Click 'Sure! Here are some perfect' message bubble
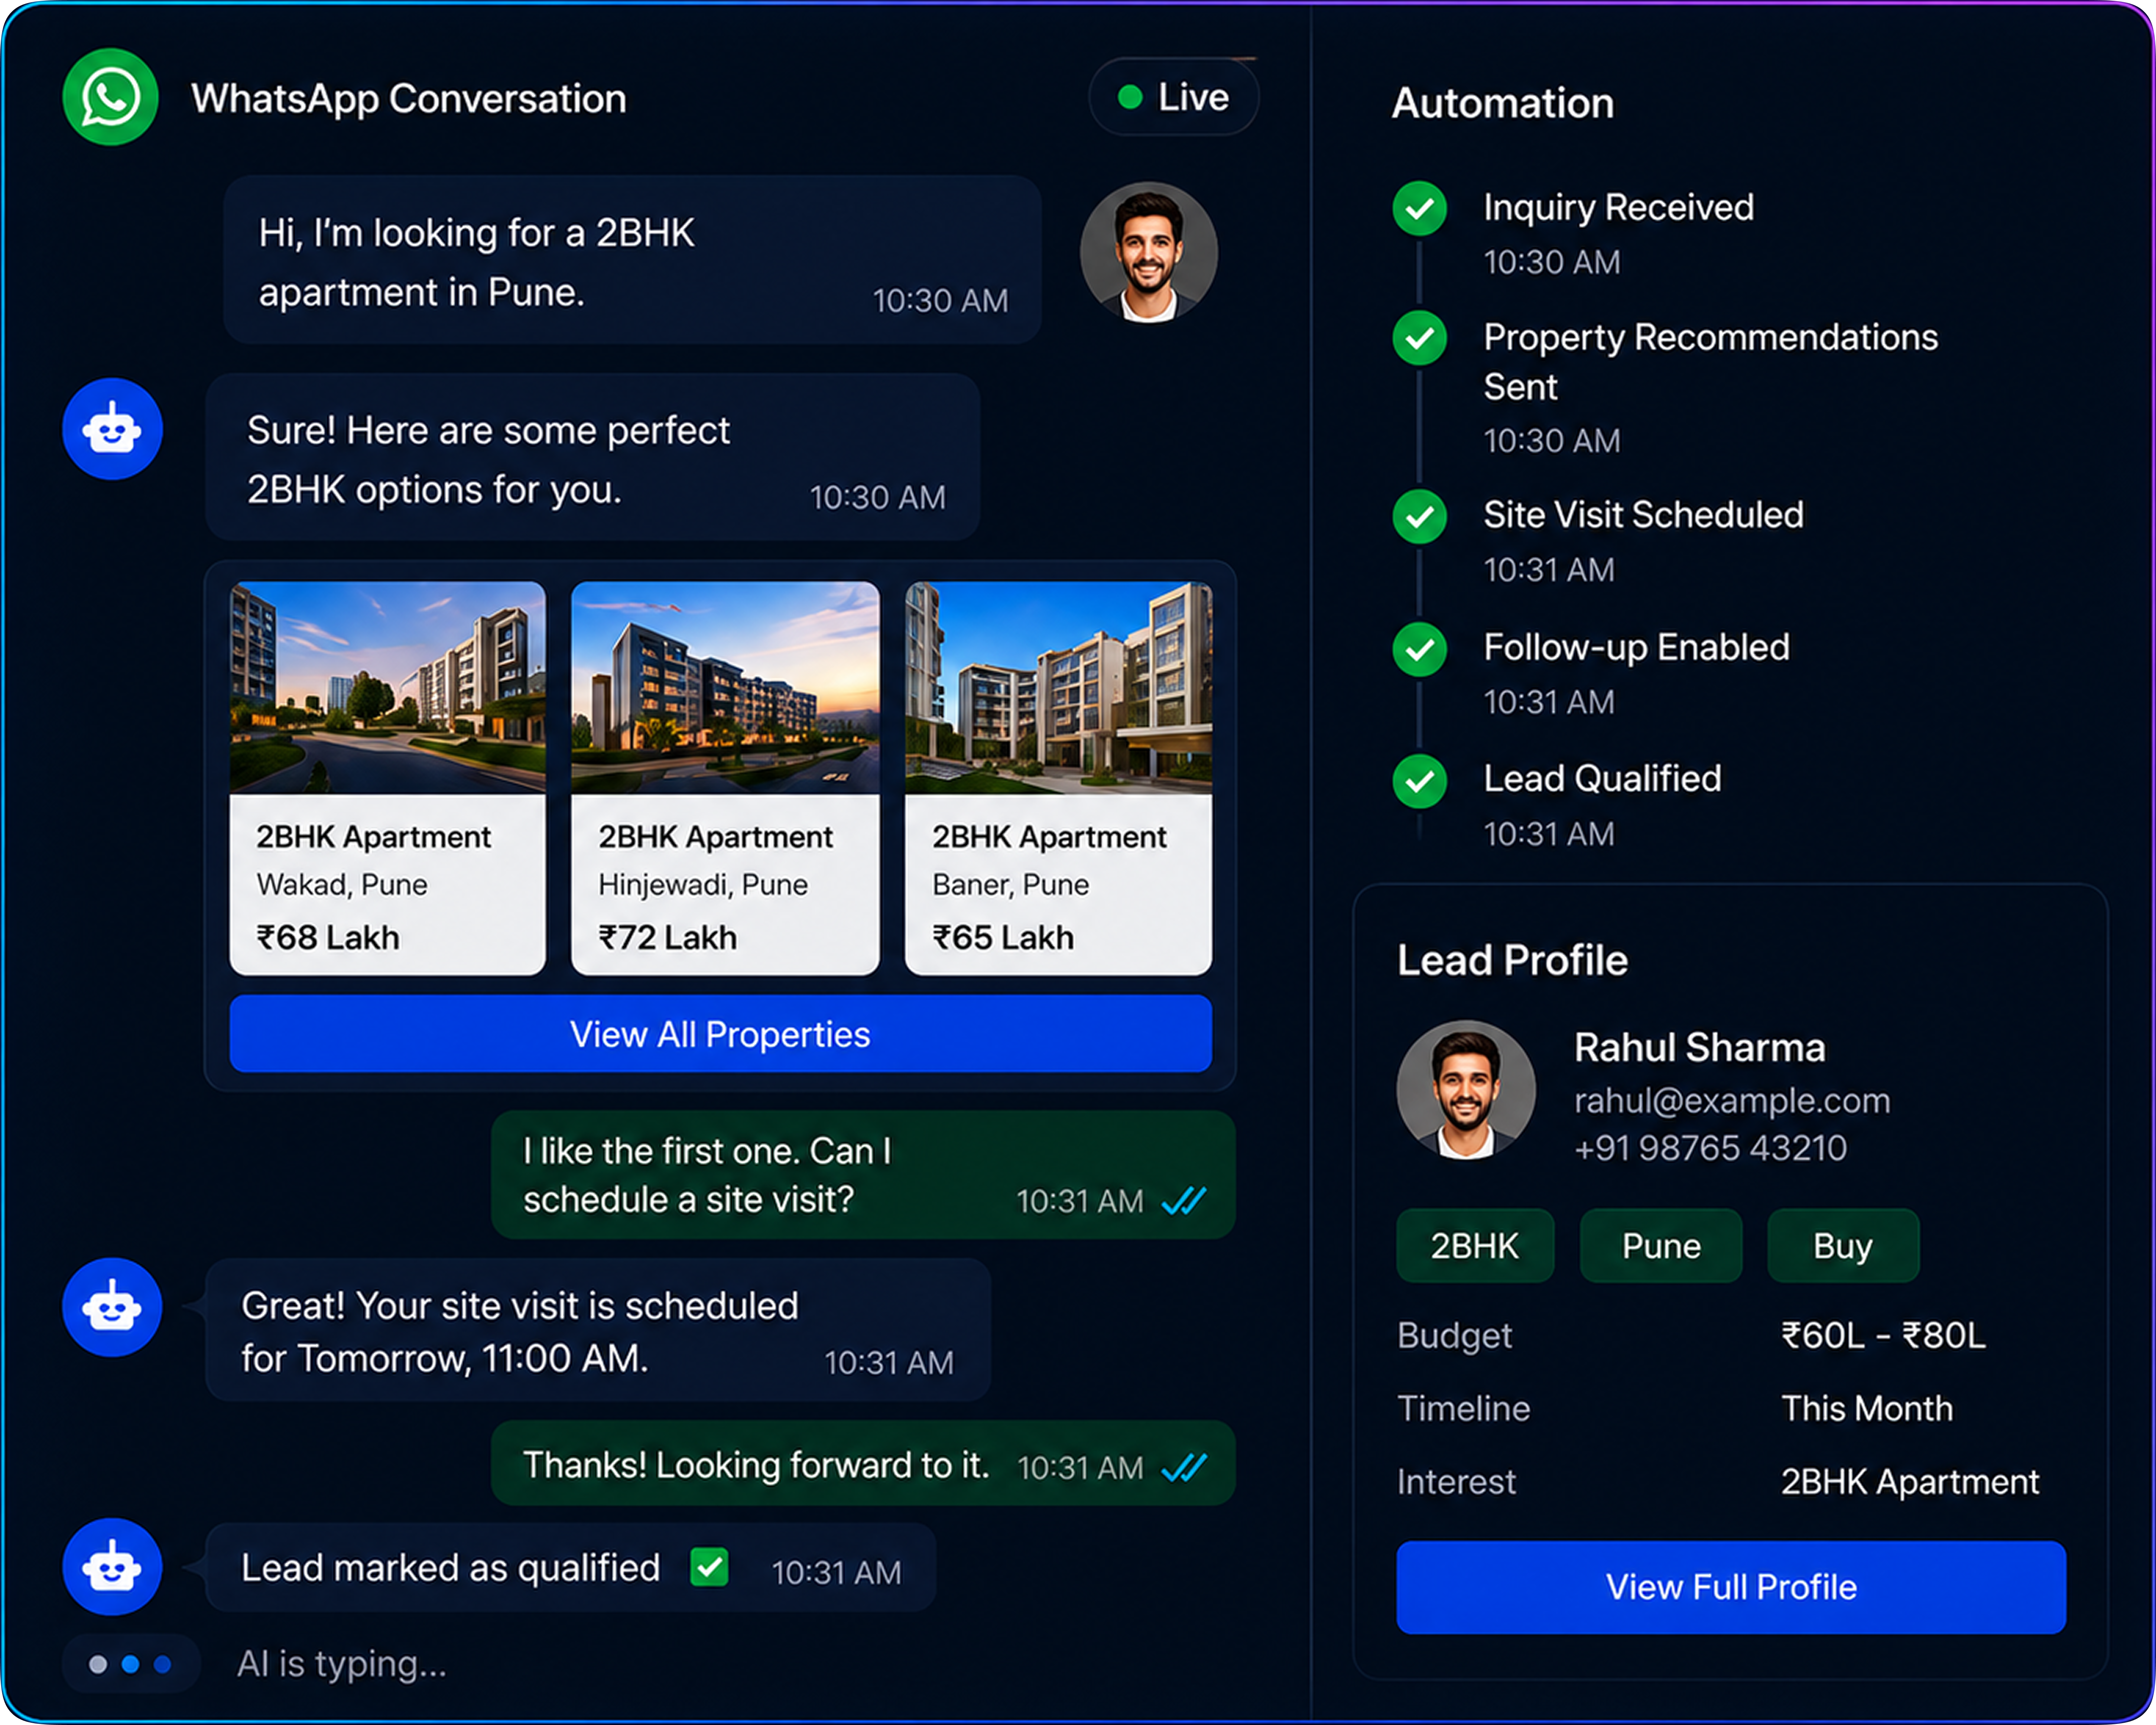 592,457
